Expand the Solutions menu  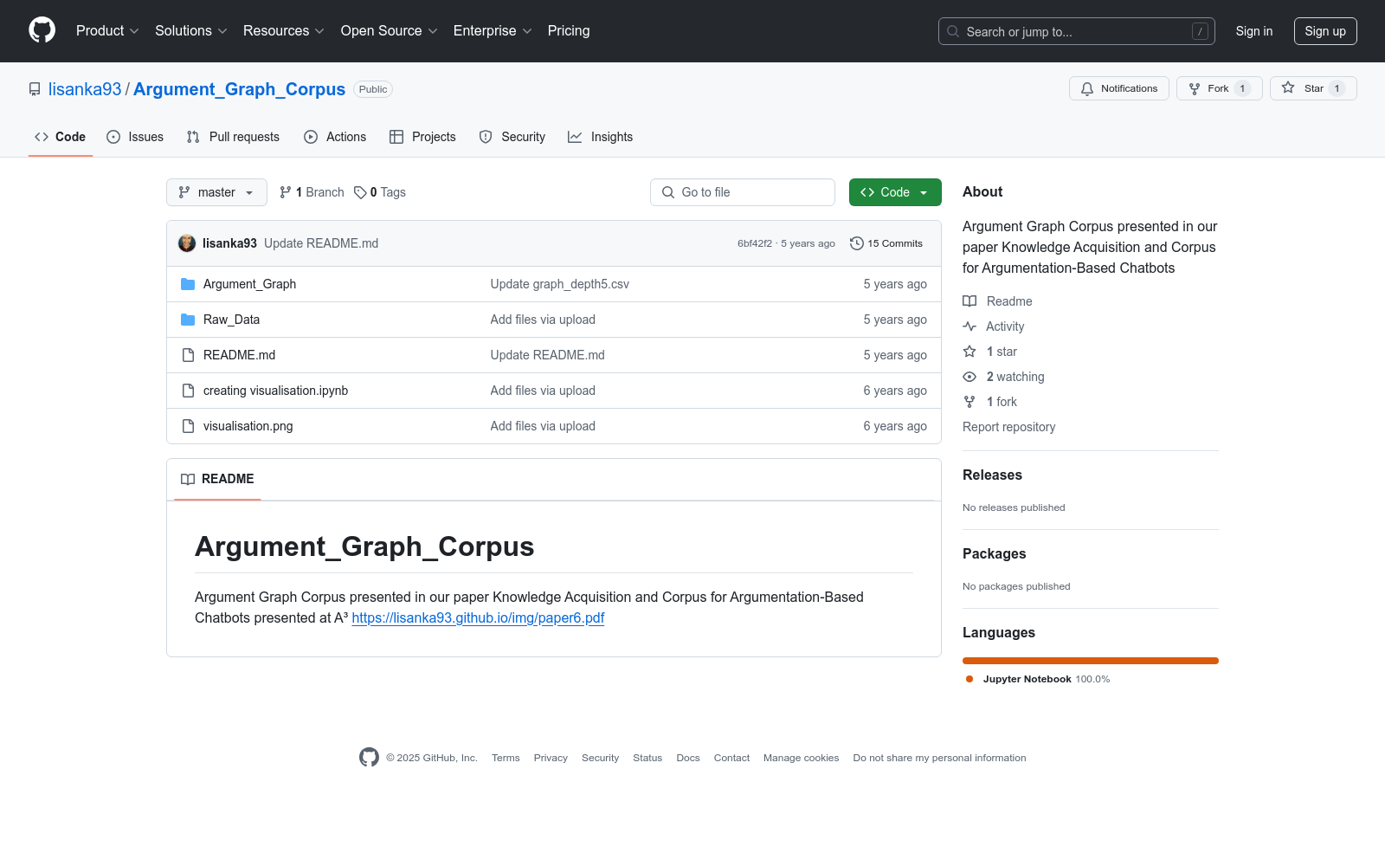191,30
